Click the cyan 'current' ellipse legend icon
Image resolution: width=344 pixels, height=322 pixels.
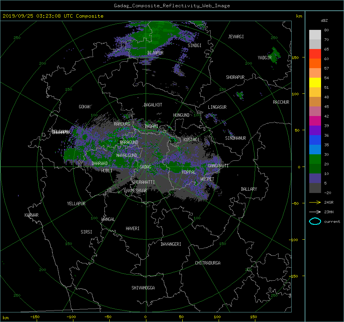315,221
